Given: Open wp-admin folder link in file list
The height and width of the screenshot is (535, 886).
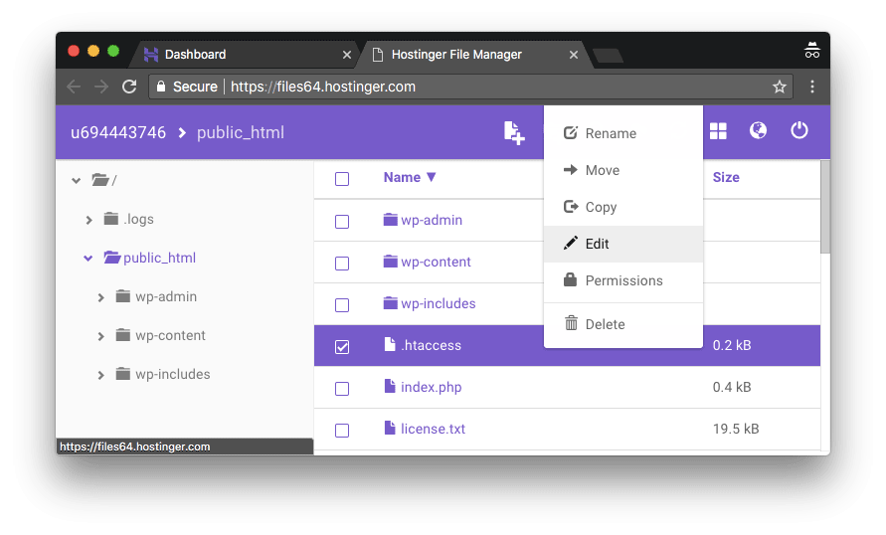Looking at the screenshot, I should pyautogui.click(x=432, y=220).
